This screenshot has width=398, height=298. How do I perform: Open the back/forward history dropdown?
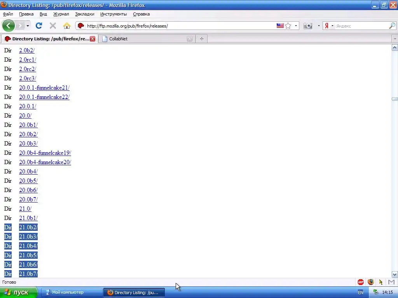coord(28,26)
